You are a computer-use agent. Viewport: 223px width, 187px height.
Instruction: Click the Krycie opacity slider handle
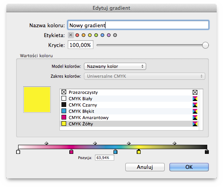pyautogui.click(x=205, y=45)
